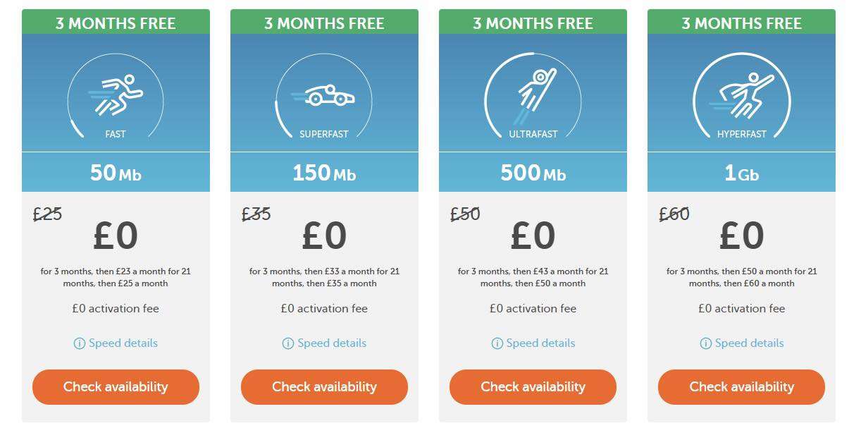Check availability for the 150Mb plan

point(324,387)
